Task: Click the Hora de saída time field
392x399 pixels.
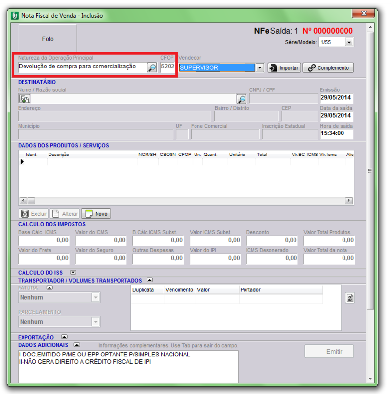Action: coord(336,133)
